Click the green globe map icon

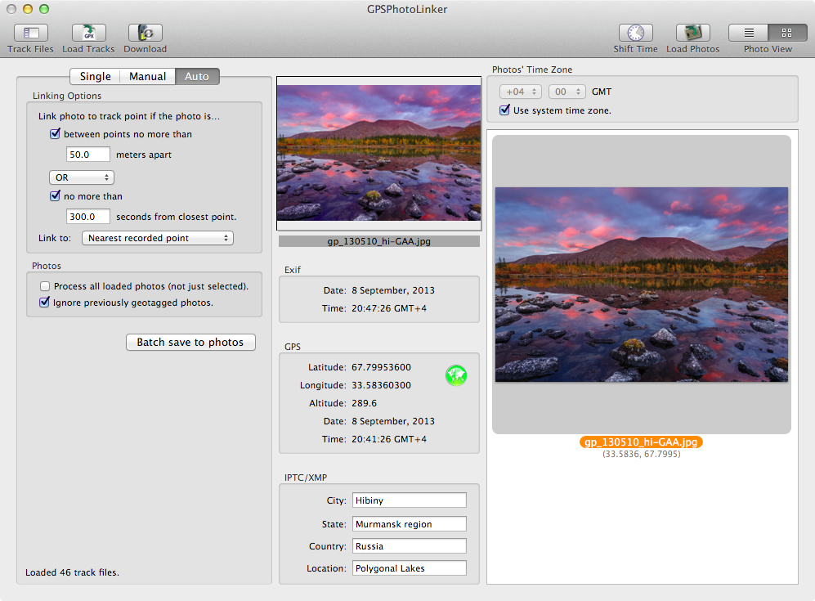[456, 375]
